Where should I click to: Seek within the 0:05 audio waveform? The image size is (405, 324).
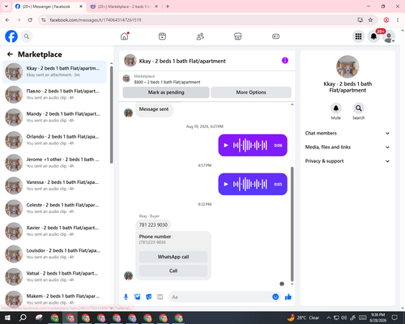[x=250, y=184]
